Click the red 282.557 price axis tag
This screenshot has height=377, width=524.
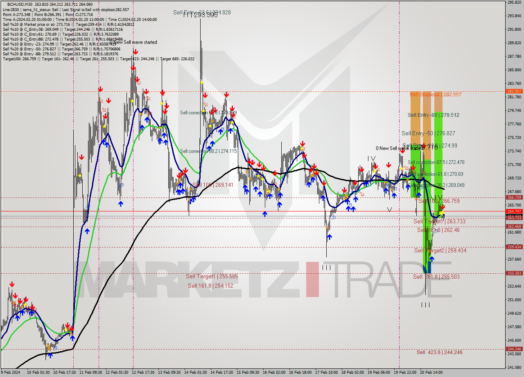[514, 91]
